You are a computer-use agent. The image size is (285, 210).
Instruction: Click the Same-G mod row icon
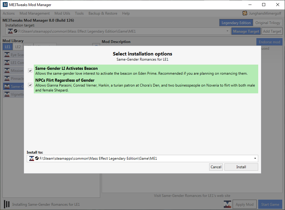(x=7, y=87)
